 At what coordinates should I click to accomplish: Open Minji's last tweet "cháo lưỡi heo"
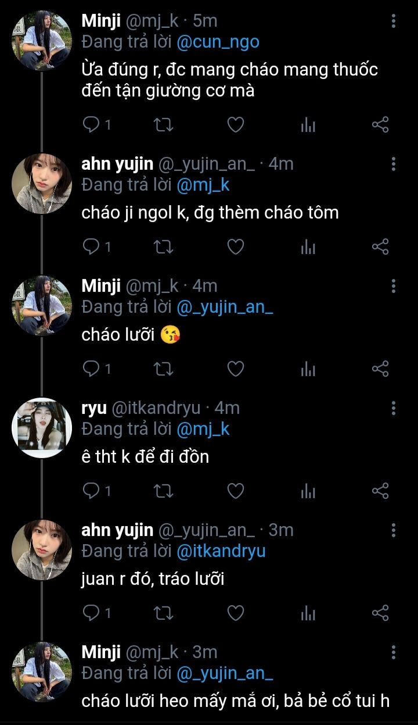click(x=235, y=702)
